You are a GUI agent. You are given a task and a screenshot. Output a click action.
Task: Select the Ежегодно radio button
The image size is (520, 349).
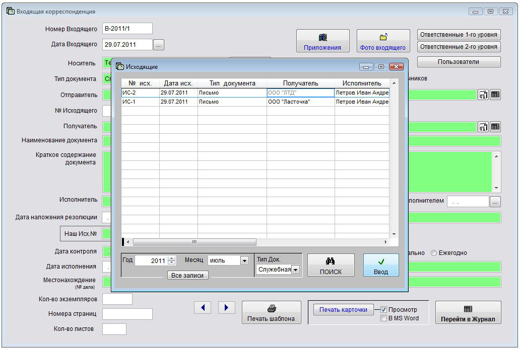(x=434, y=253)
